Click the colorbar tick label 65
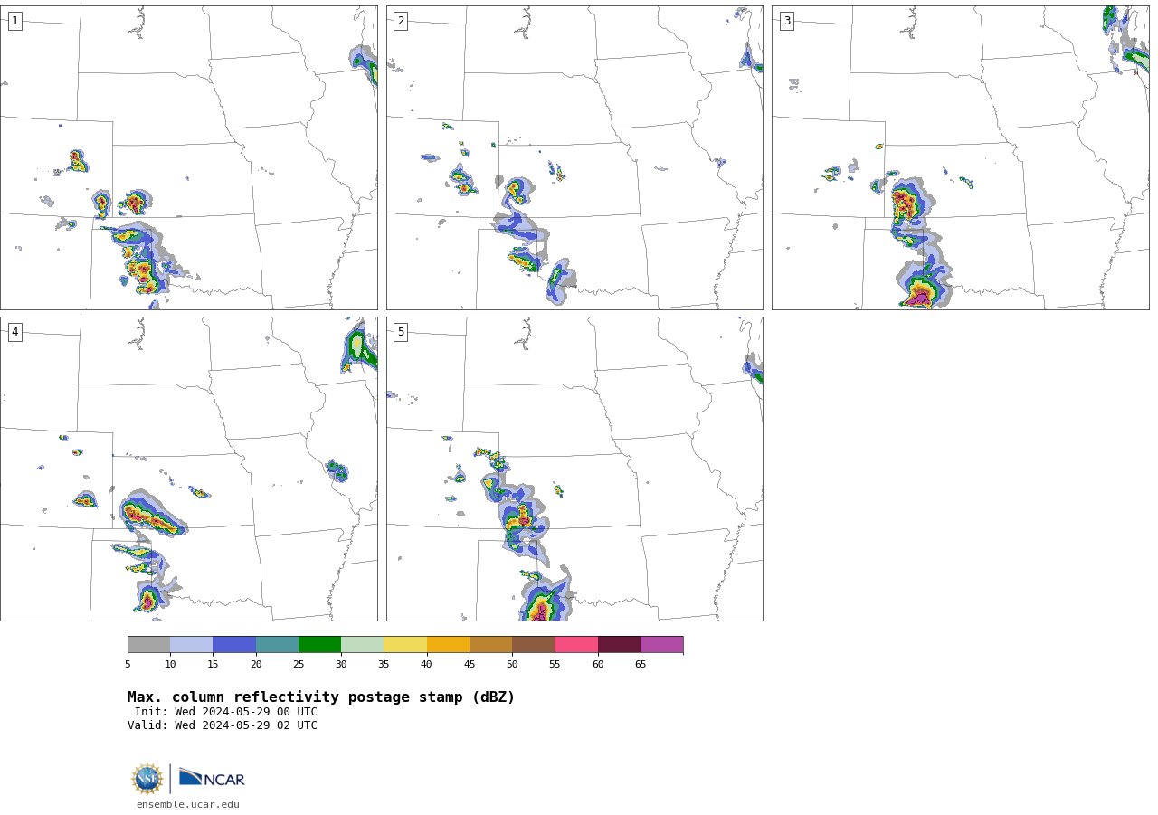Image resolution: width=1158 pixels, height=815 pixels. [641, 665]
